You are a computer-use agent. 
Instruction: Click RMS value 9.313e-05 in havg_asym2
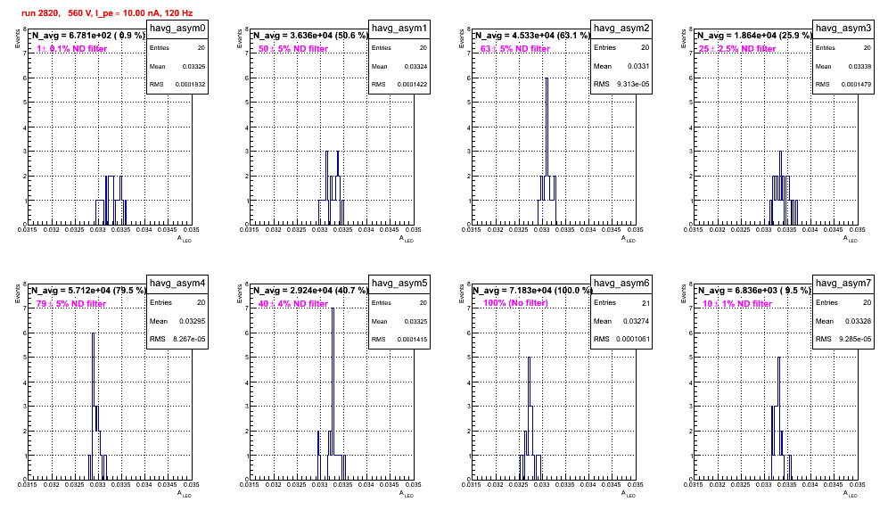click(x=633, y=84)
